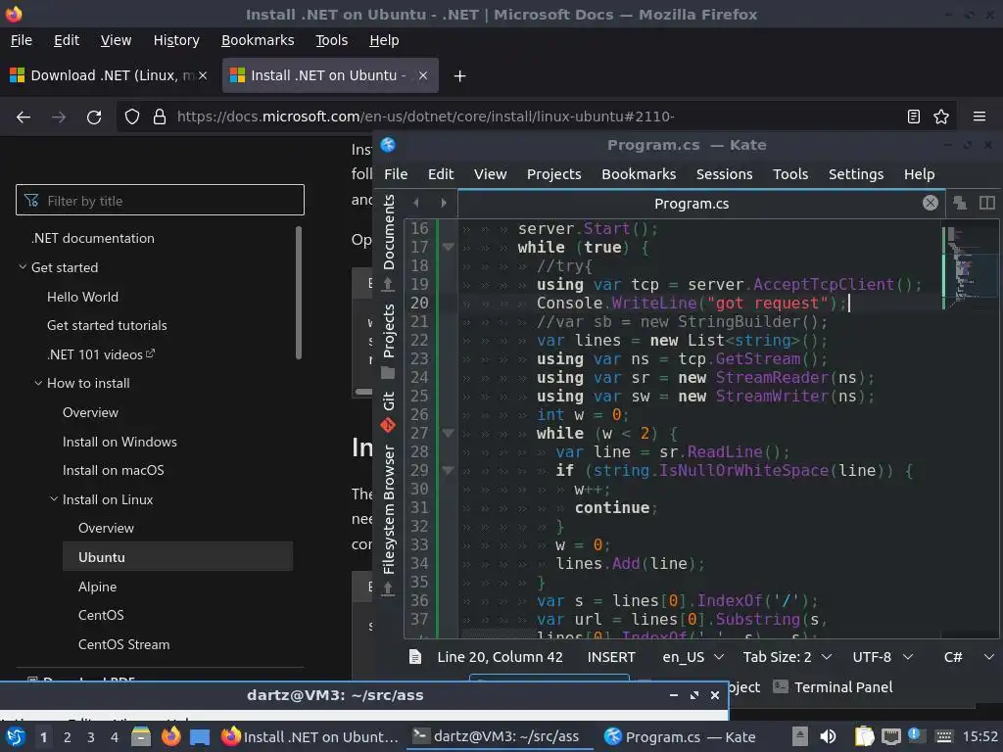This screenshot has width=1003, height=752.
Task: Open the Firefox History menu
Action: (176, 40)
